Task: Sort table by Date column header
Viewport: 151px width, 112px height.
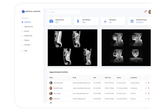Action: click(95, 78)
